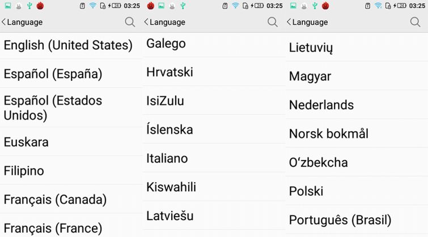
Task: Select Norsk bokmål entry
Action: click(357, 133)
